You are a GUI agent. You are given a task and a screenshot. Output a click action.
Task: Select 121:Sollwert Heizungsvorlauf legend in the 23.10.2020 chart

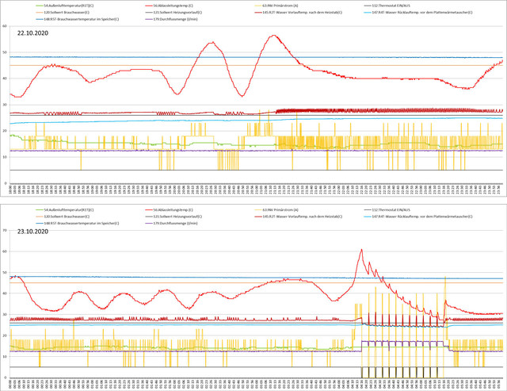click(x=173, y=217)
